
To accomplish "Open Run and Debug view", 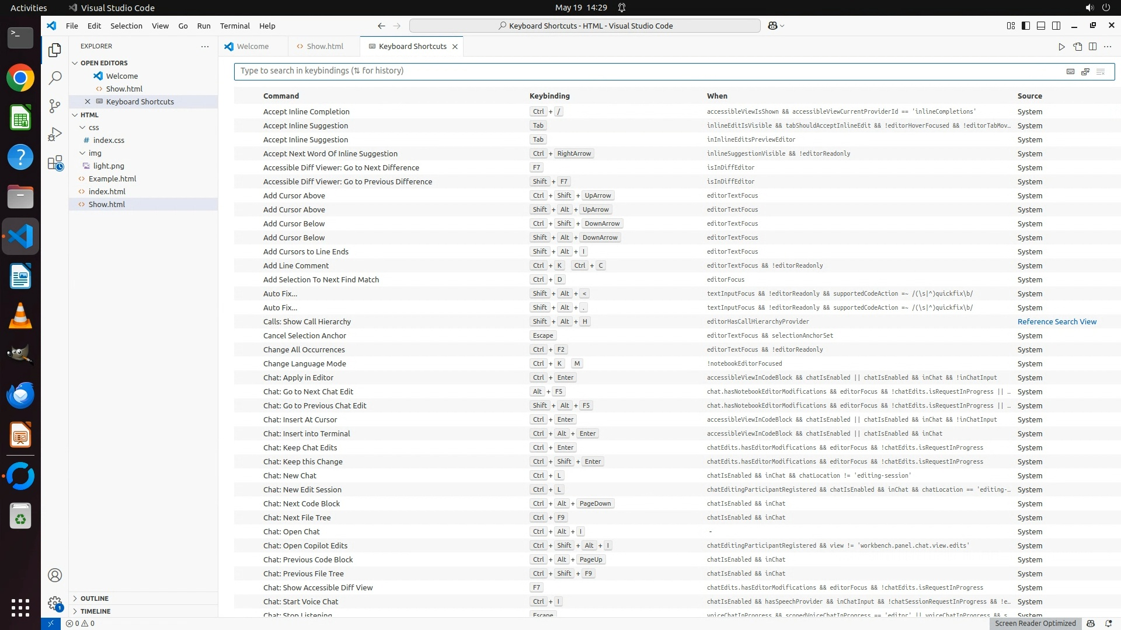I will click(55, 134).
